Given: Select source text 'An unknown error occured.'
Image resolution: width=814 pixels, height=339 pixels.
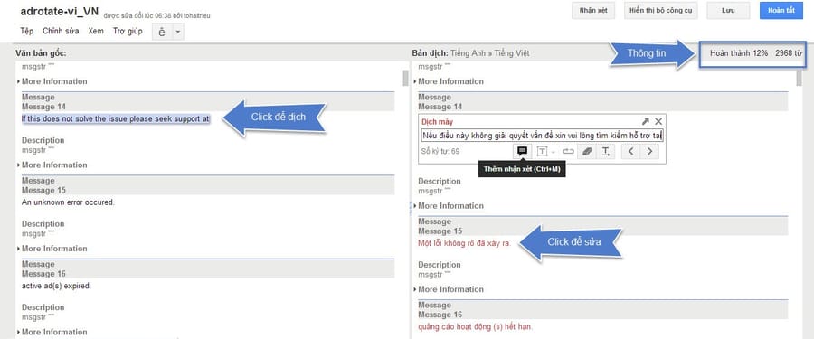Looking at the screenshot, I should (68, 202).
